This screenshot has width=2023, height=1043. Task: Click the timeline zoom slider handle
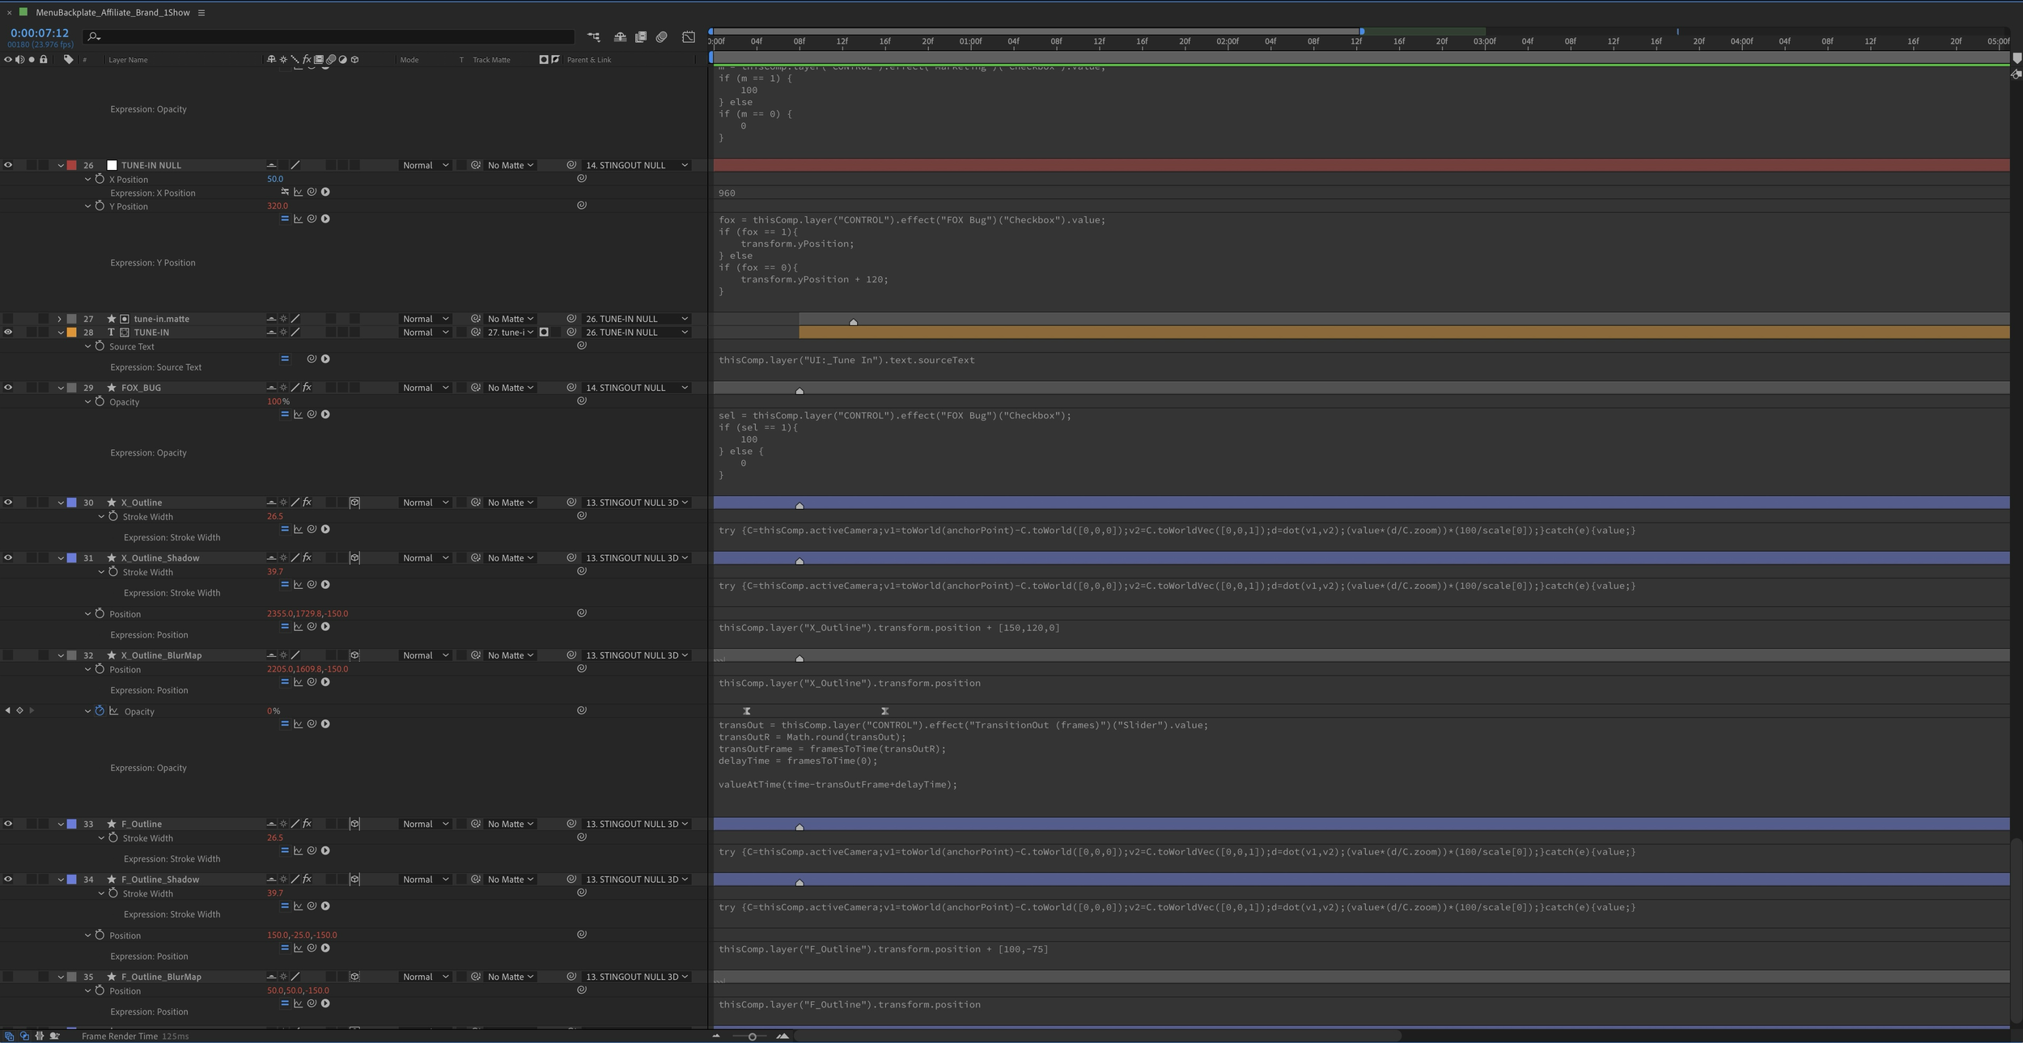752,1037
